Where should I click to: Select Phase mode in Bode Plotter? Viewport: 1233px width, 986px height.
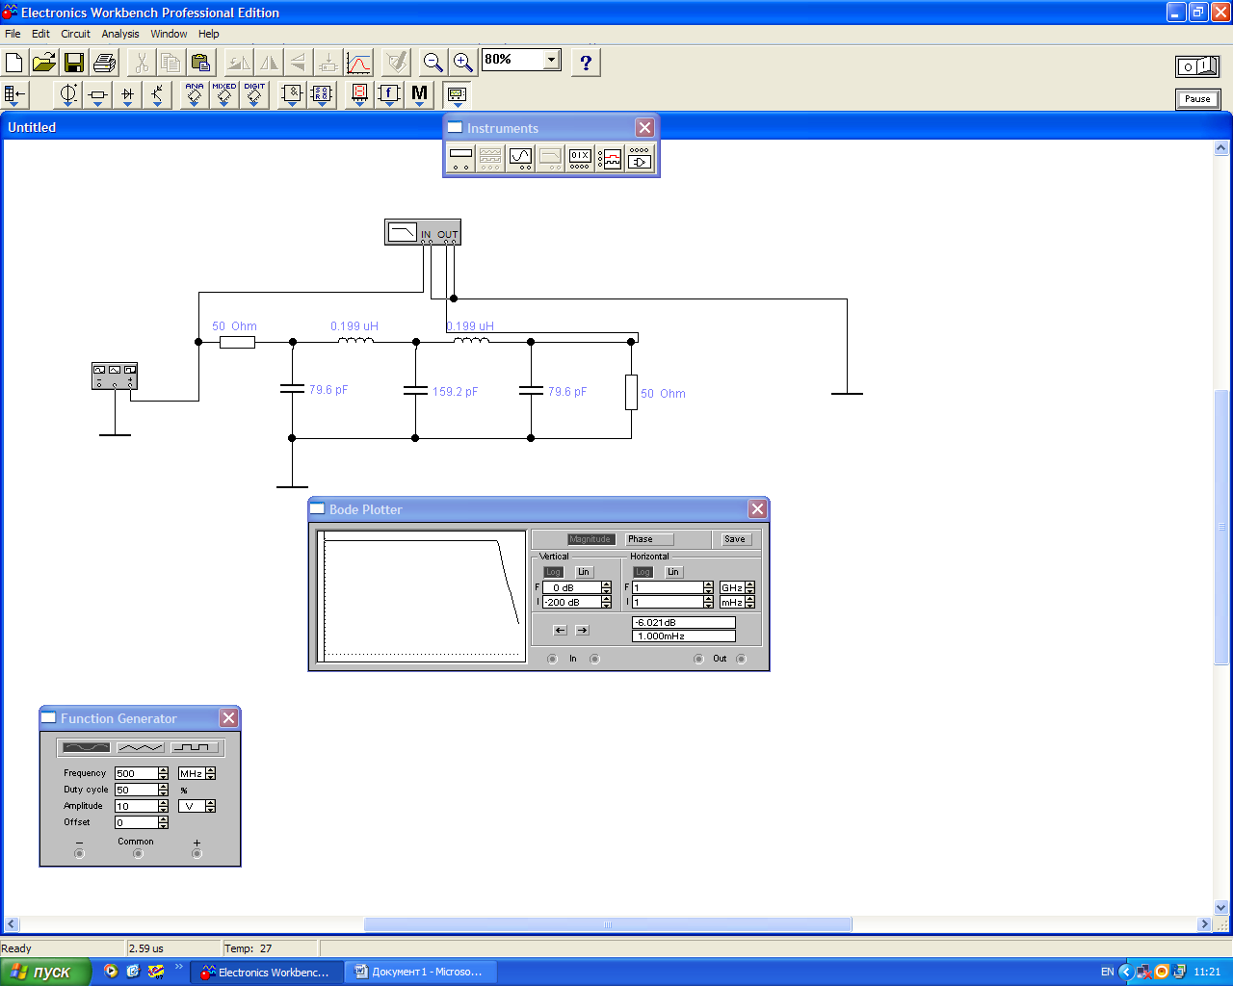coord(649,539)
